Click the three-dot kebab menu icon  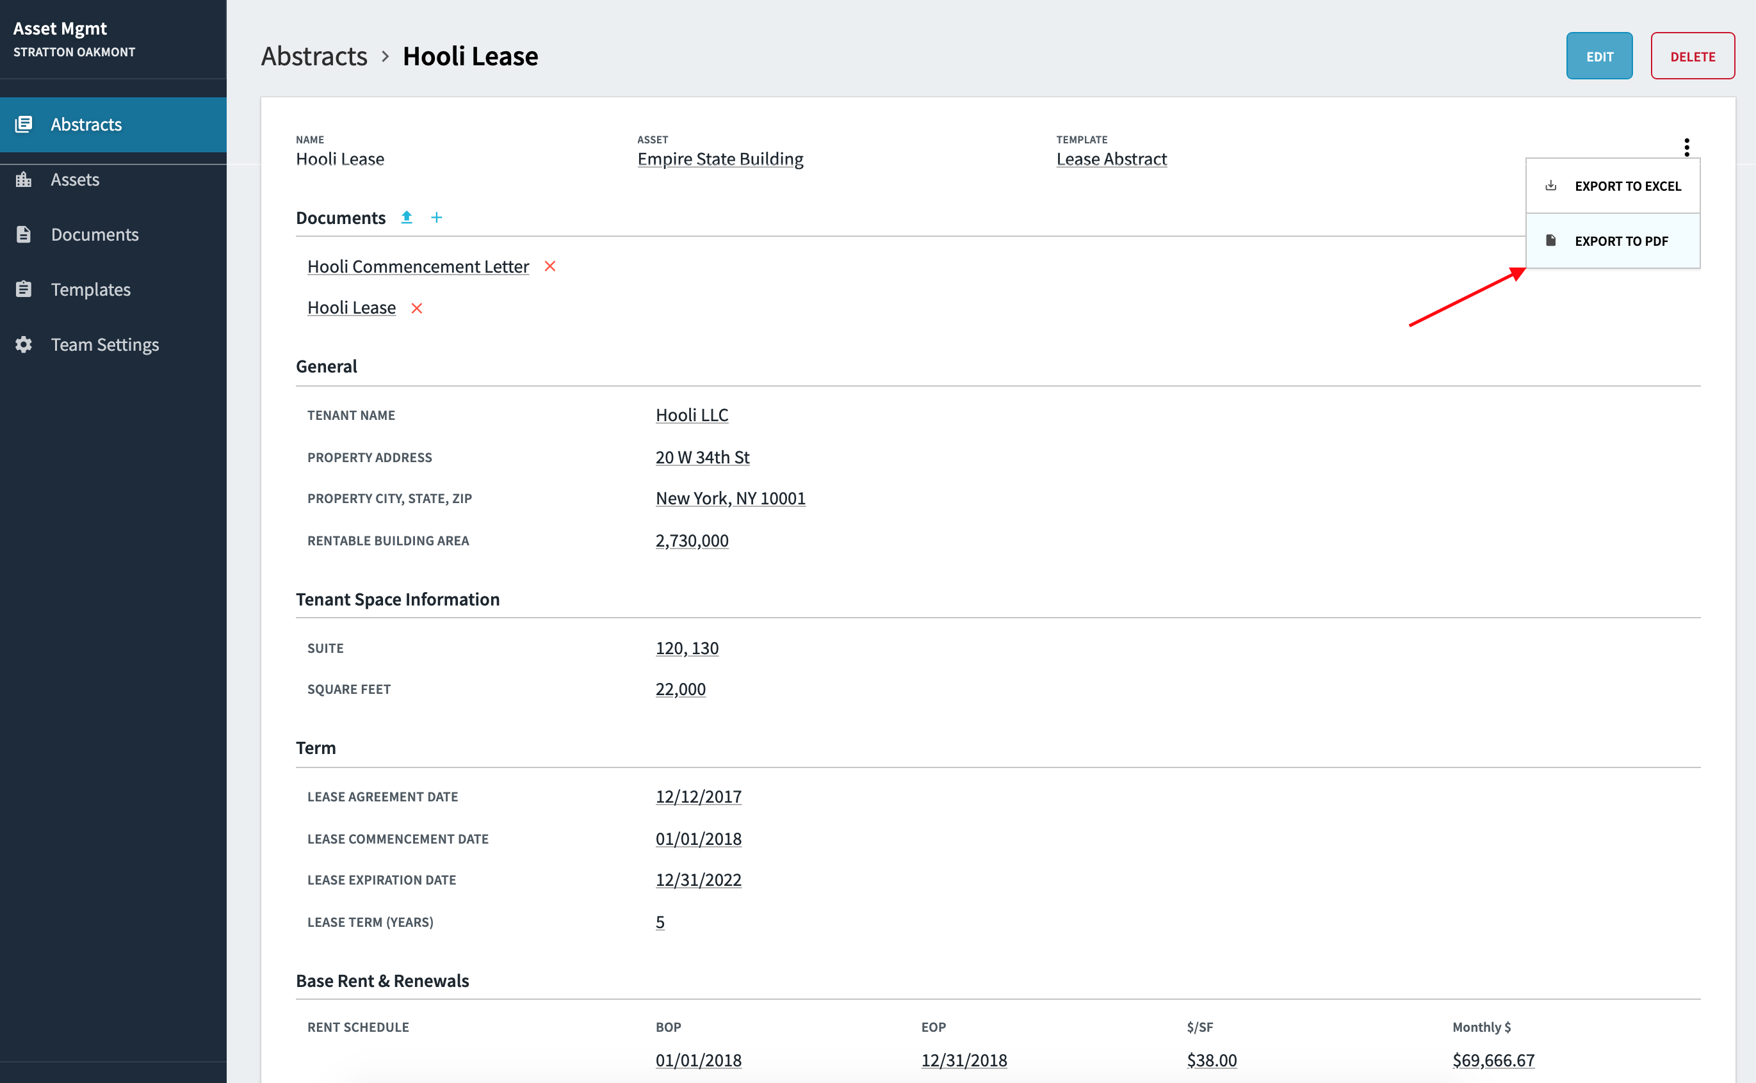[x=1686, y=148]
